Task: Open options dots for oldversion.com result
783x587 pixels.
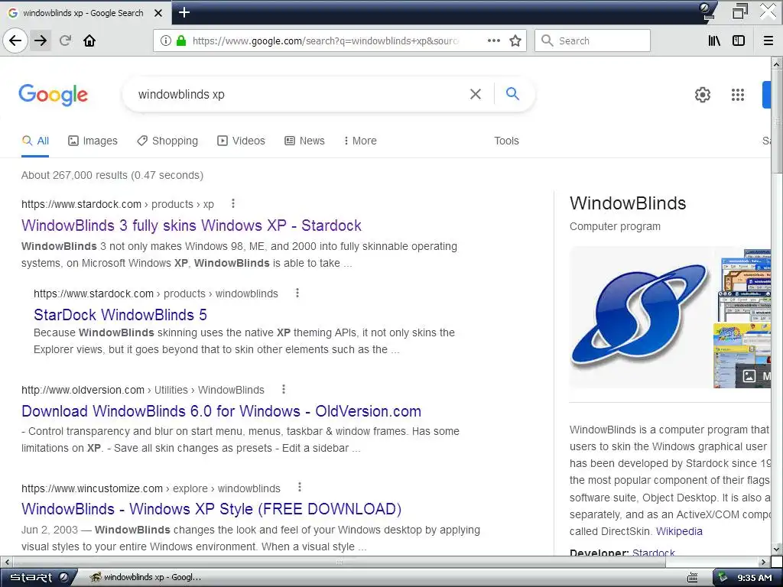Action: 284,389
